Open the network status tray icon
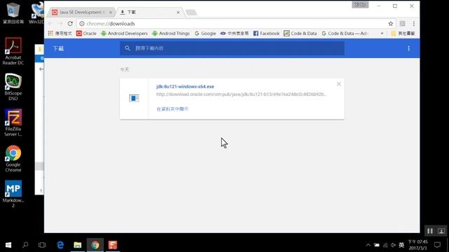The image size is (449, 252). pos(385,245)
